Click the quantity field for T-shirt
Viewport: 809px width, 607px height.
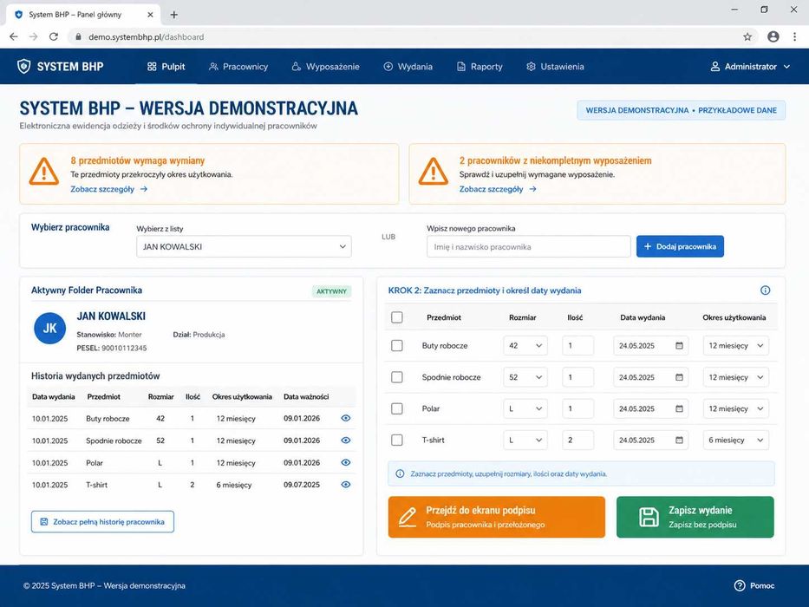tap(577, 441)
